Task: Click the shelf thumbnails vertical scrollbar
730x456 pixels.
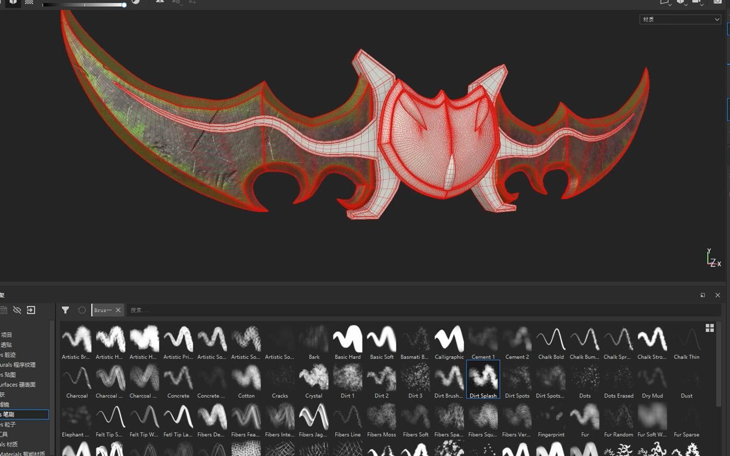Action: [719, 365]
